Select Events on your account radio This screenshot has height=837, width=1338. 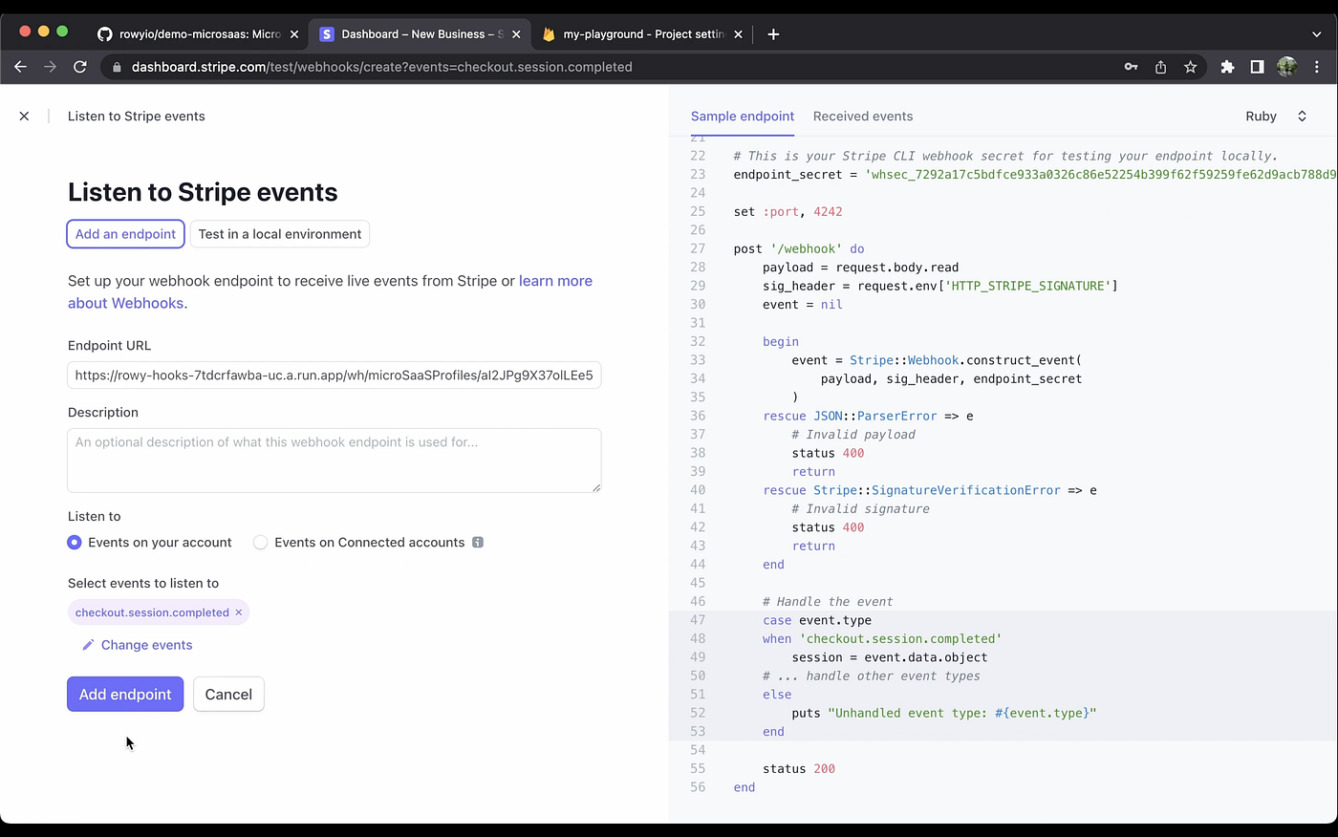(74, 543)
